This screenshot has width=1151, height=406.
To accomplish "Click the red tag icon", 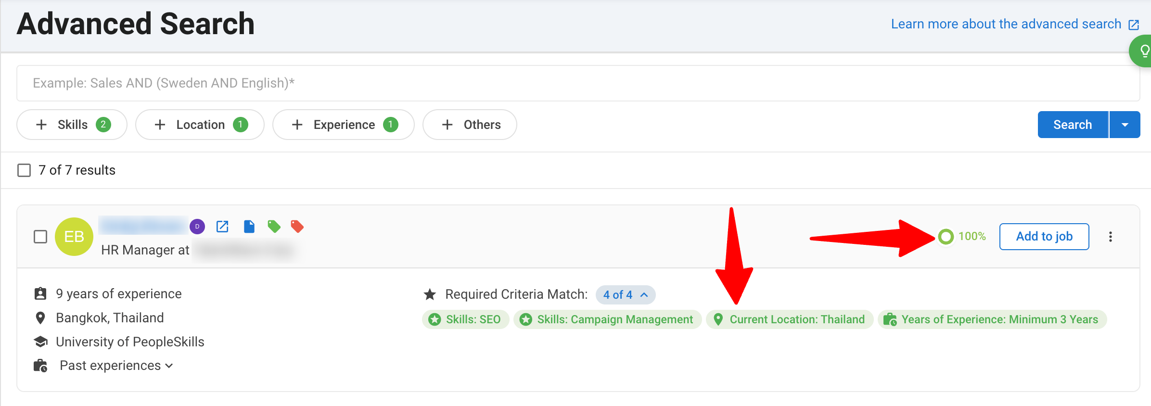I will pos(297,227).
